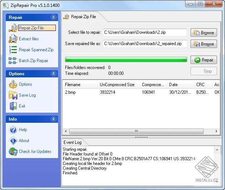Sort by the Compressed size column header
This screenshot has width=225, height=190.
click(153, 85)
